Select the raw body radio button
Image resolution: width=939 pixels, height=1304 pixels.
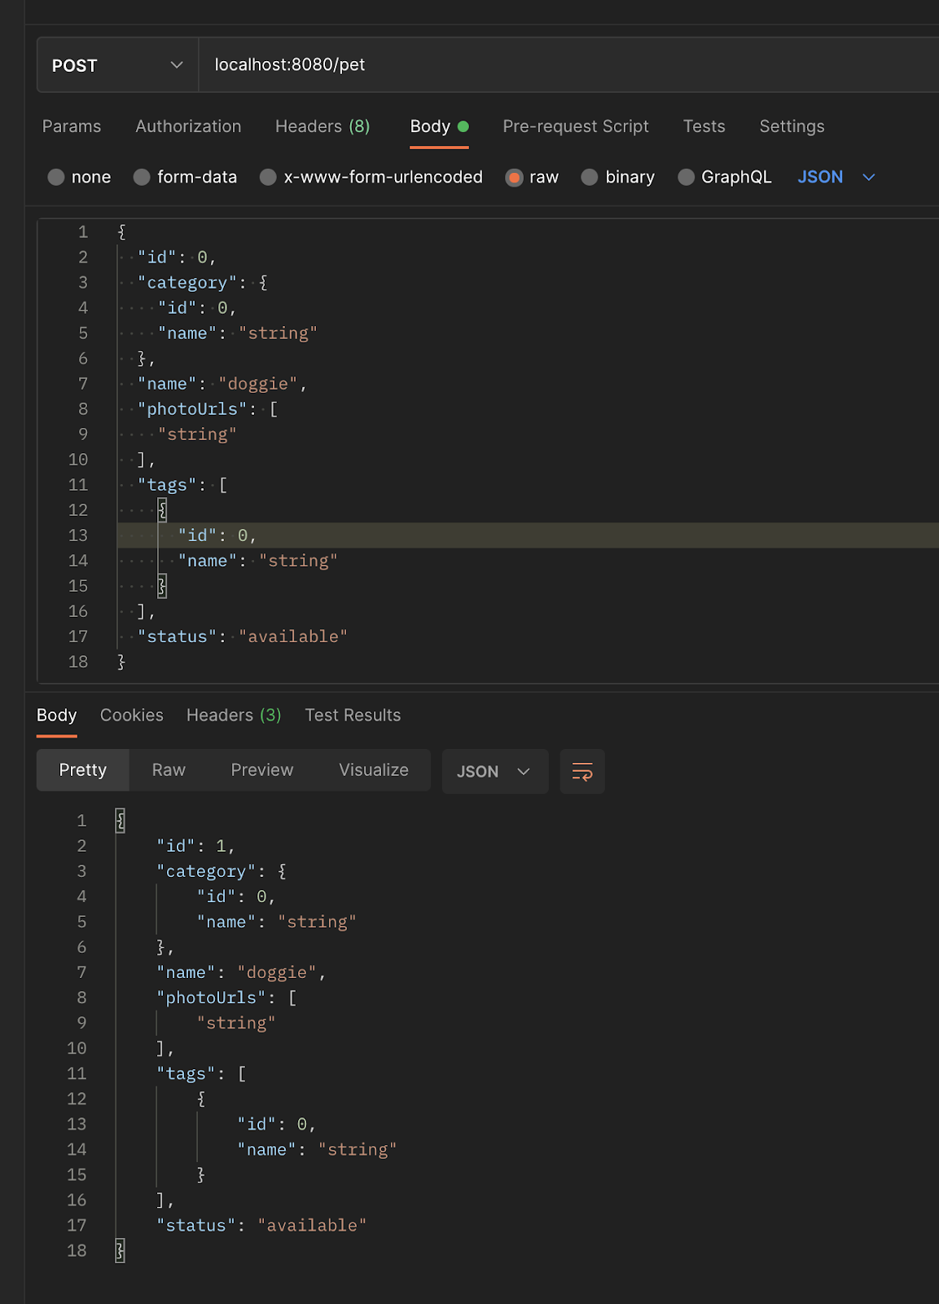[x=514, y=177]
